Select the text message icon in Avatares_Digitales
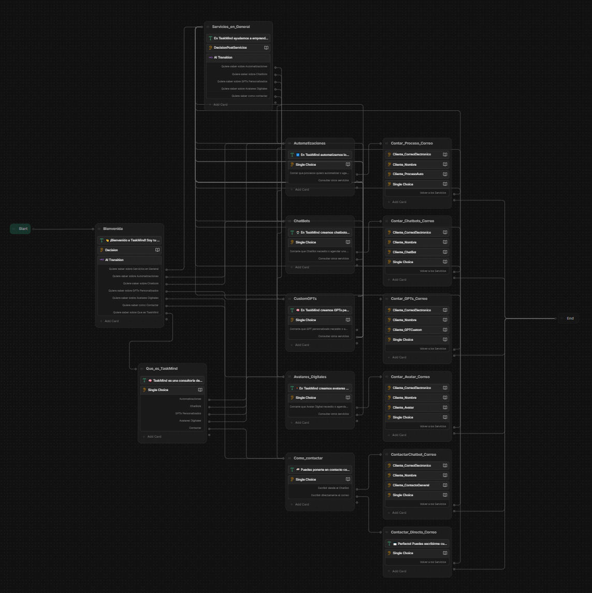 (x=292, y=388)
